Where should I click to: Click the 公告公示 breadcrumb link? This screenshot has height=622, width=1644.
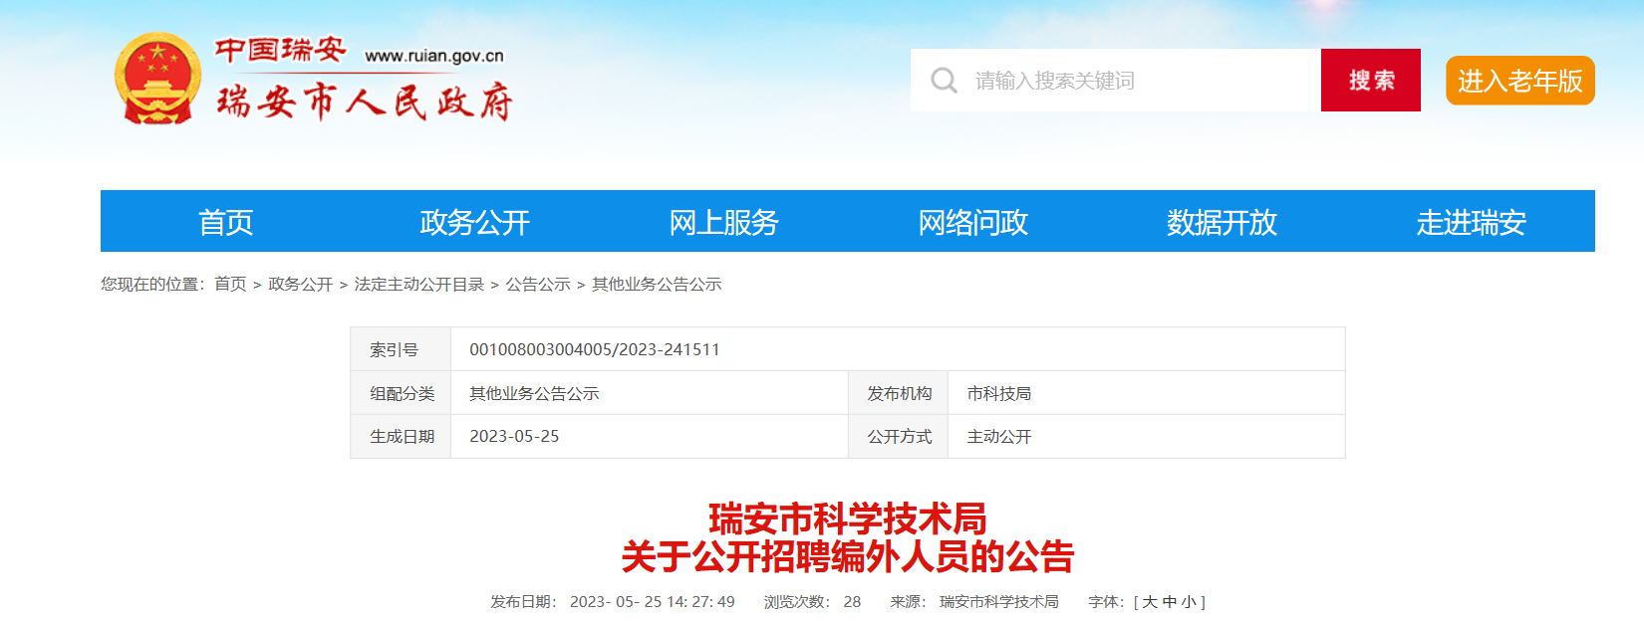pyautogui.click(x=538, y=285)
